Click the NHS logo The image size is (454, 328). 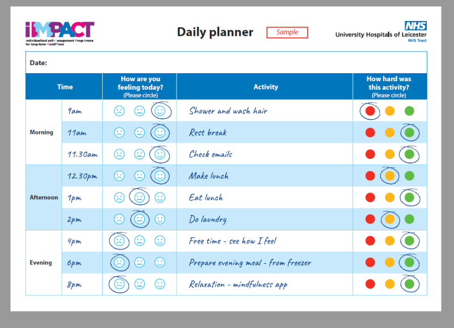point(415,26)
